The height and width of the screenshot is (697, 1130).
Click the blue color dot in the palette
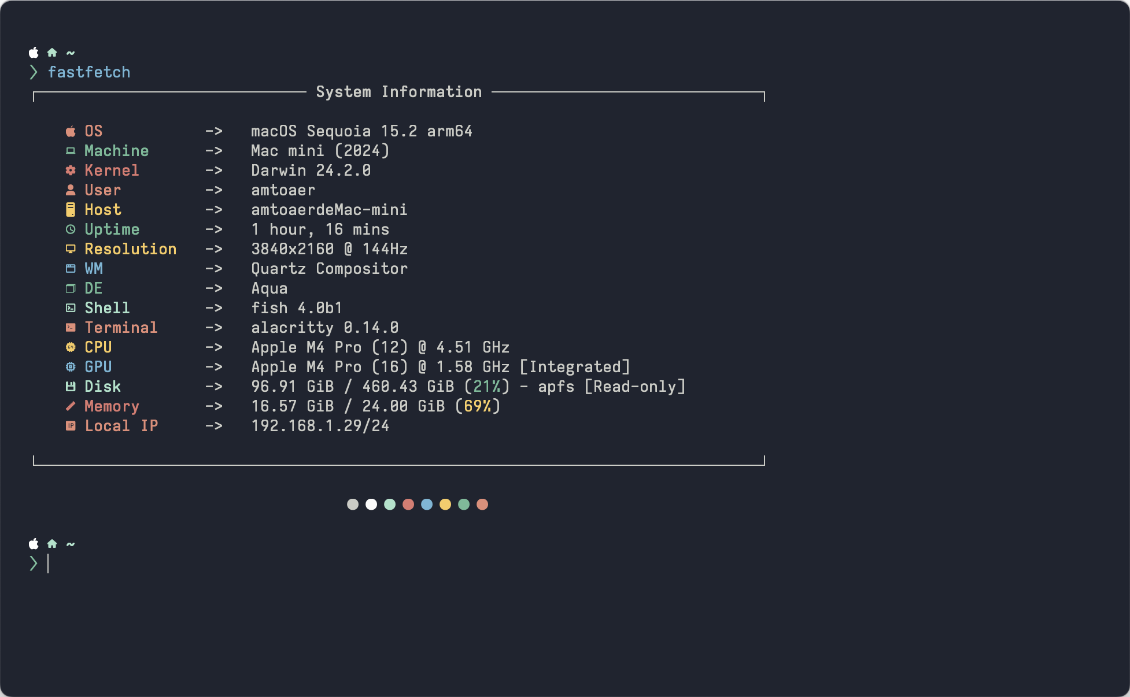coord(427,505)
